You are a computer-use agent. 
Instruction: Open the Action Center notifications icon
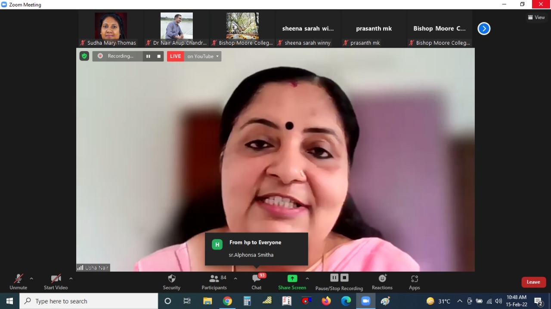click(539, 301)
